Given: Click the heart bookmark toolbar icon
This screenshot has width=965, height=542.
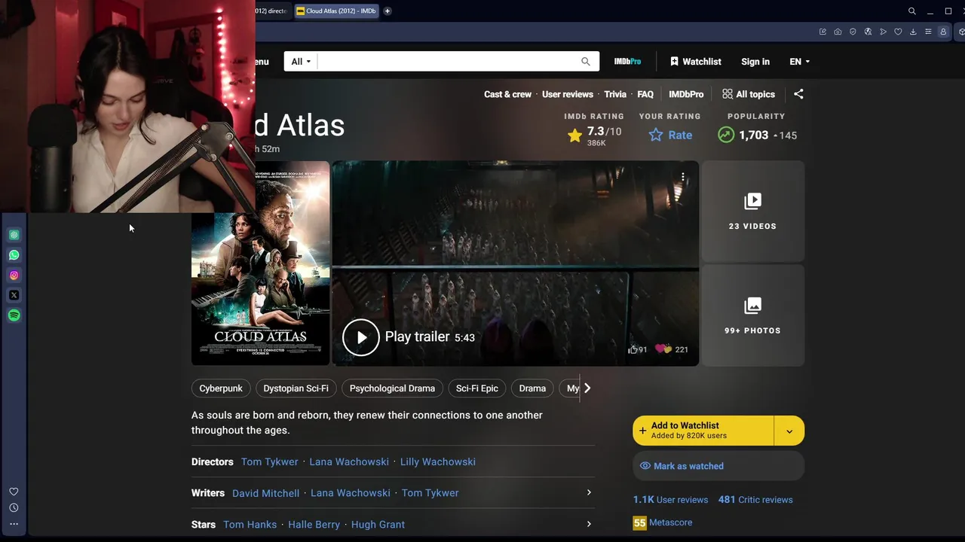Looking at the screenshot, I should coord(898,32).
